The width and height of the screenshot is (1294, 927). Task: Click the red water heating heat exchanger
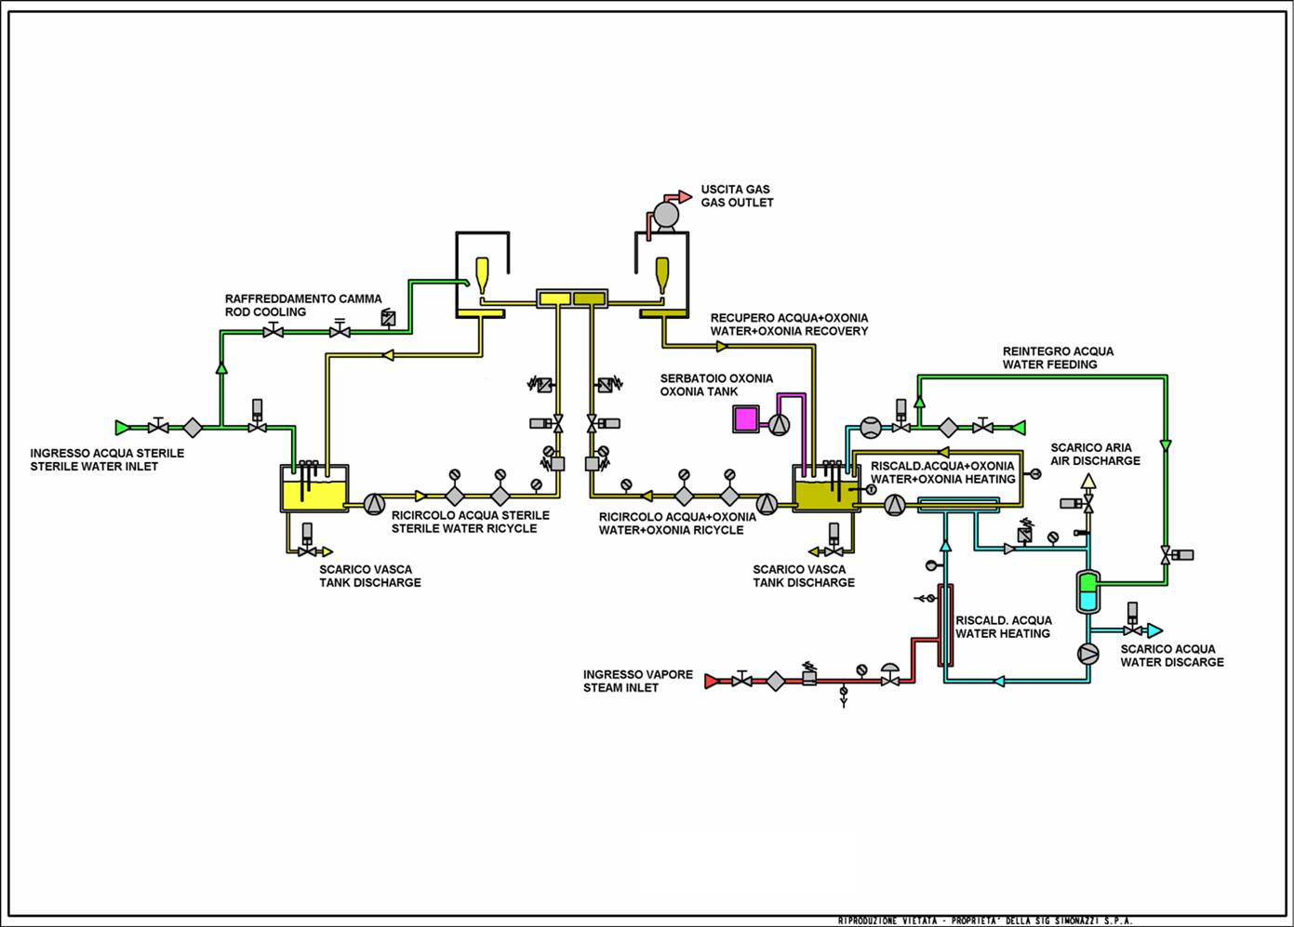point(945,625)
